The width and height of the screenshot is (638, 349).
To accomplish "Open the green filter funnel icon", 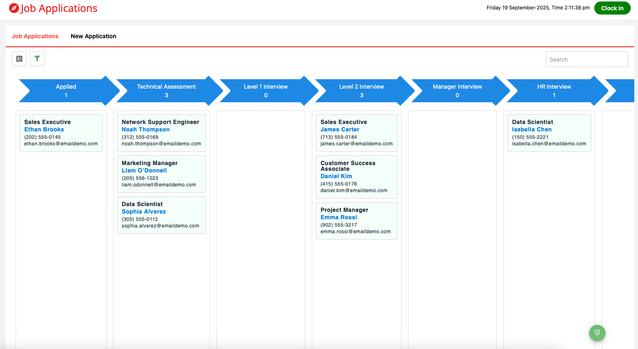I will tap(37, 59).
